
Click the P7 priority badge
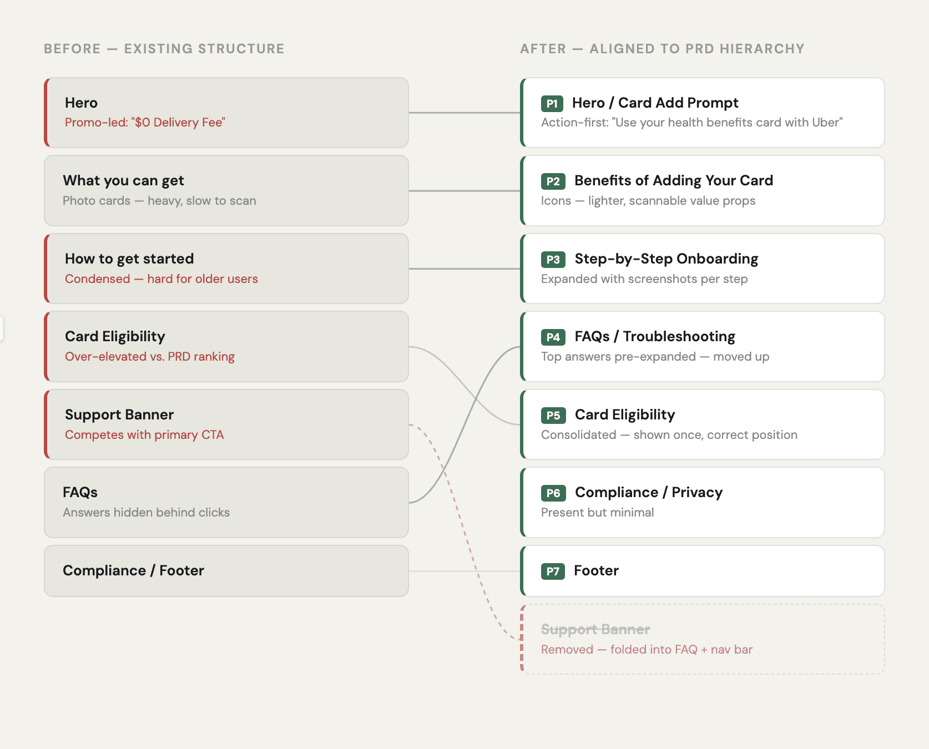point(553,571)
